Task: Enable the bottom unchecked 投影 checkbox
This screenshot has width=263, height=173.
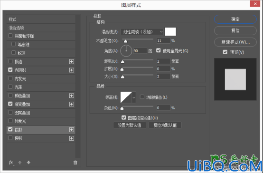Action: point(10,138)
